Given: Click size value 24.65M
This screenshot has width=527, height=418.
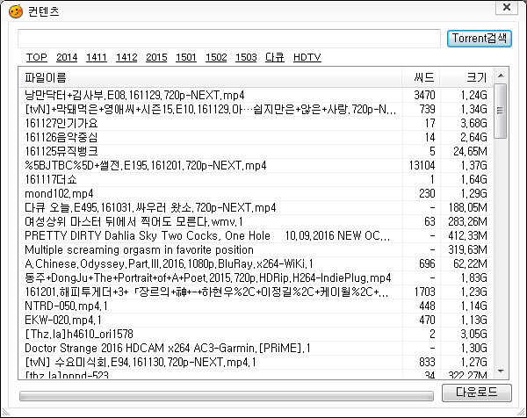Looking at the screenshot, I should point(470,152).
